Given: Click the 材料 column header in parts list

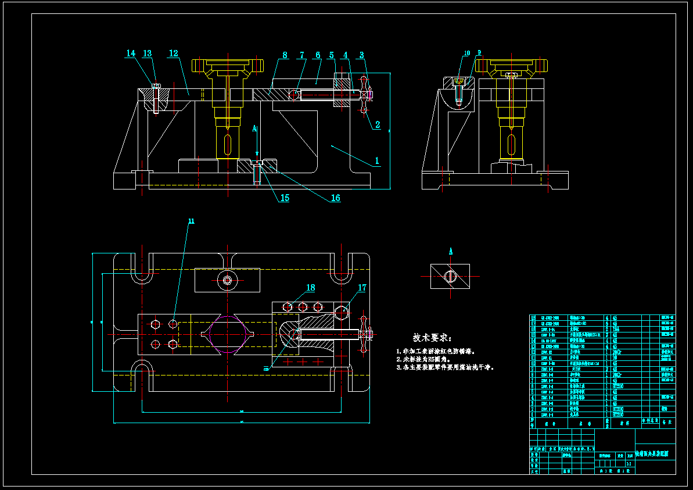Looking at the screenshot, I should pyautogui.click(x=625, y=423).
